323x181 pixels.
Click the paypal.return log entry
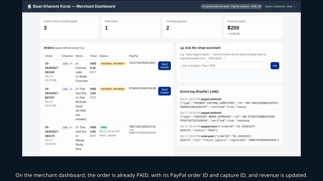tap(230, 128)
